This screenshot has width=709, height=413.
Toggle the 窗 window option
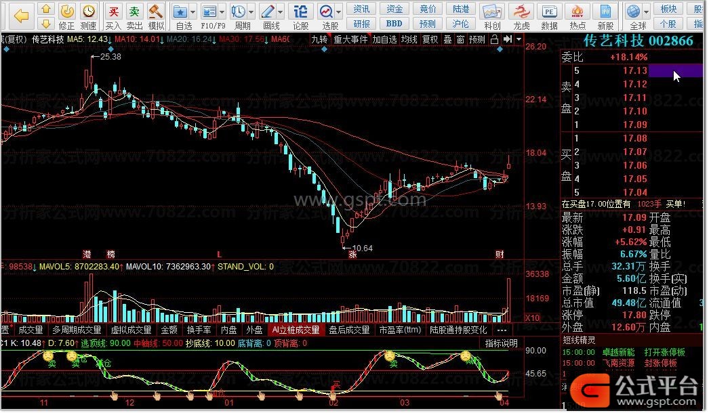[x=460, y=40]
